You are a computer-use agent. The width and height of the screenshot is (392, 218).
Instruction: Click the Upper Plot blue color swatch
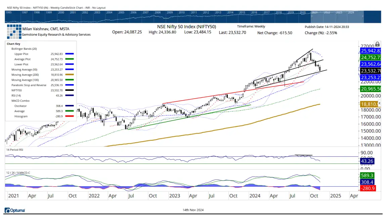pyautogui.click(x=70, y=54)
